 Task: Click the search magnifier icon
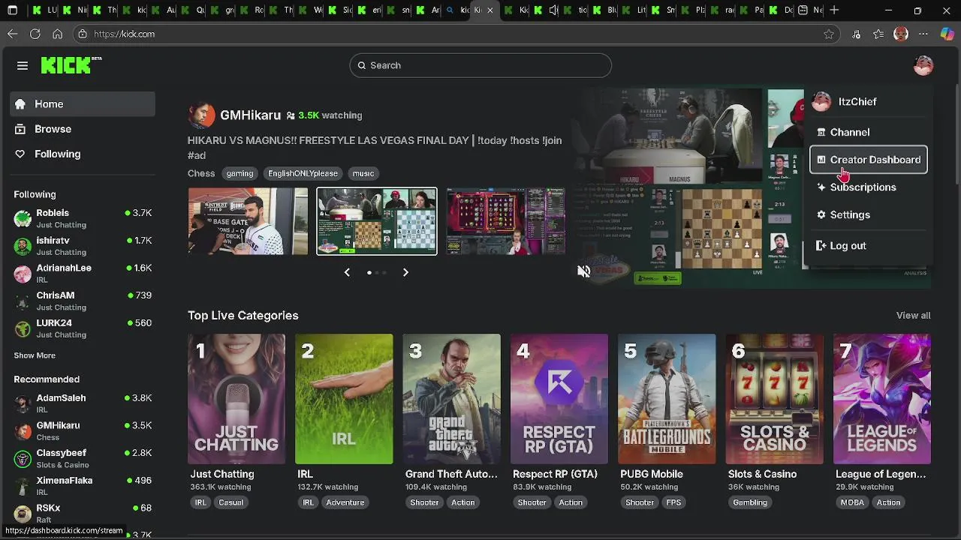click(361, 65)
